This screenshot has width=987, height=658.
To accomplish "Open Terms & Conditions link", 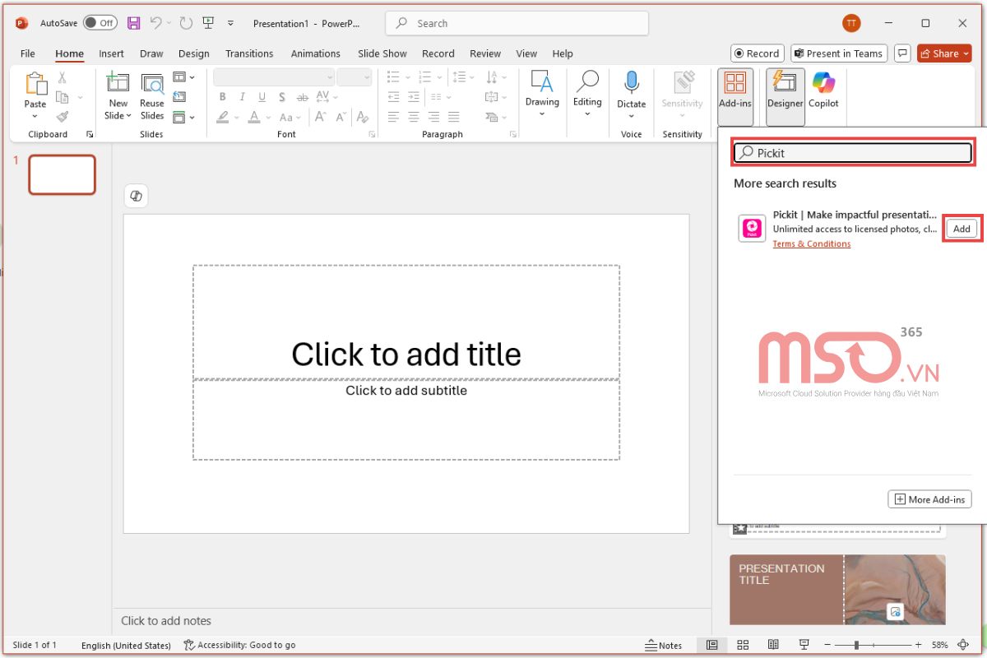I will pos(812,243).
